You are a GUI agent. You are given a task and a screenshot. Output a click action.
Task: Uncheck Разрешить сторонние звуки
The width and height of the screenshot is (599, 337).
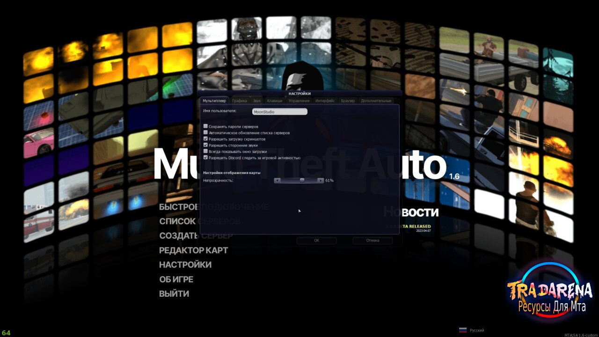click(x=205, y=145)
